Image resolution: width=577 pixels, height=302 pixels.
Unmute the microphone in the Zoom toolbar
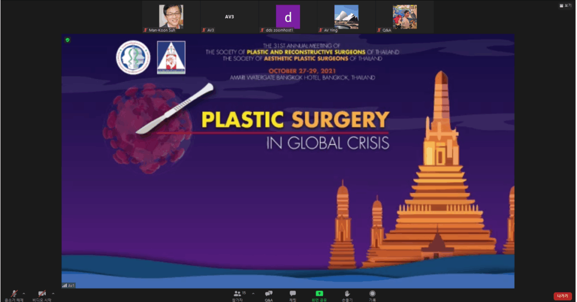coord(14,294)
